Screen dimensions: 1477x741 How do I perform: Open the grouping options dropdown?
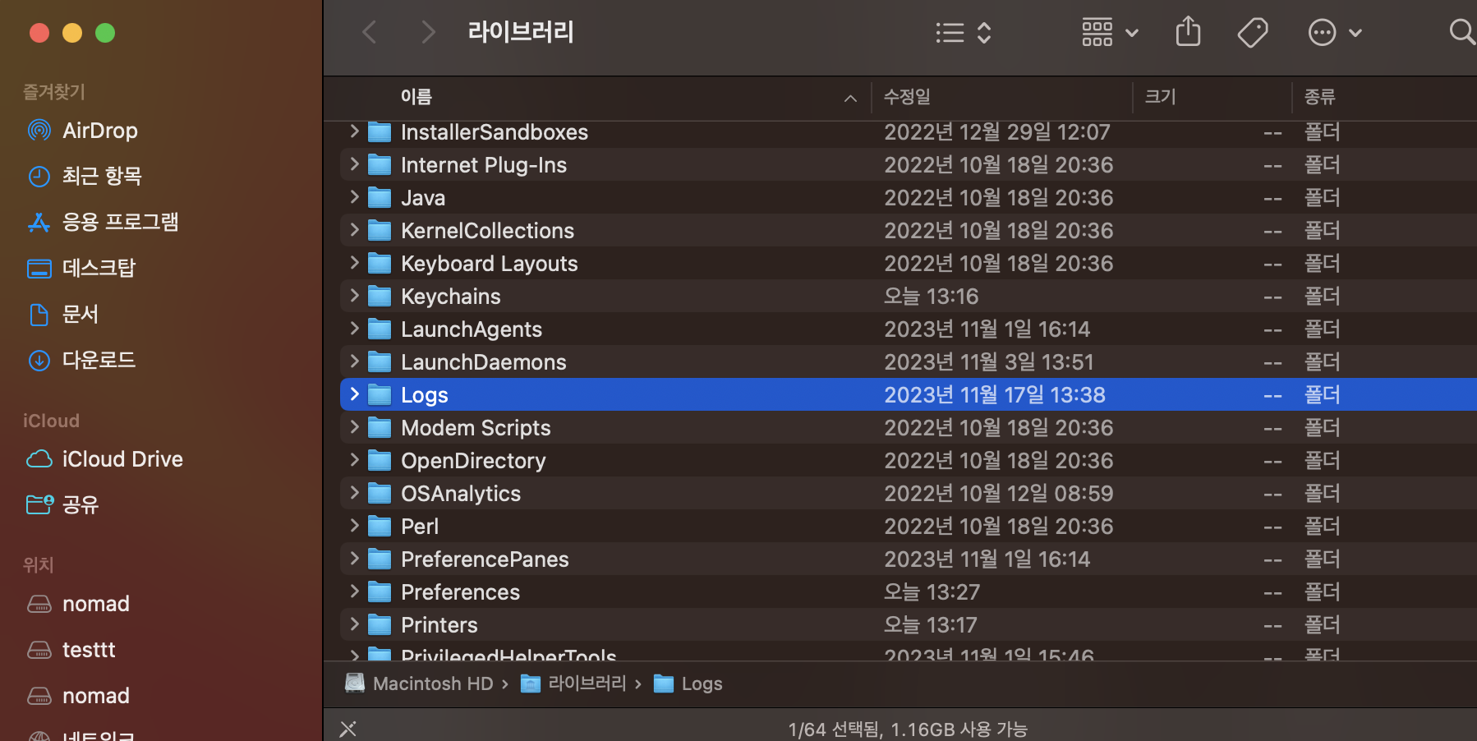[x=1109, y=32]
